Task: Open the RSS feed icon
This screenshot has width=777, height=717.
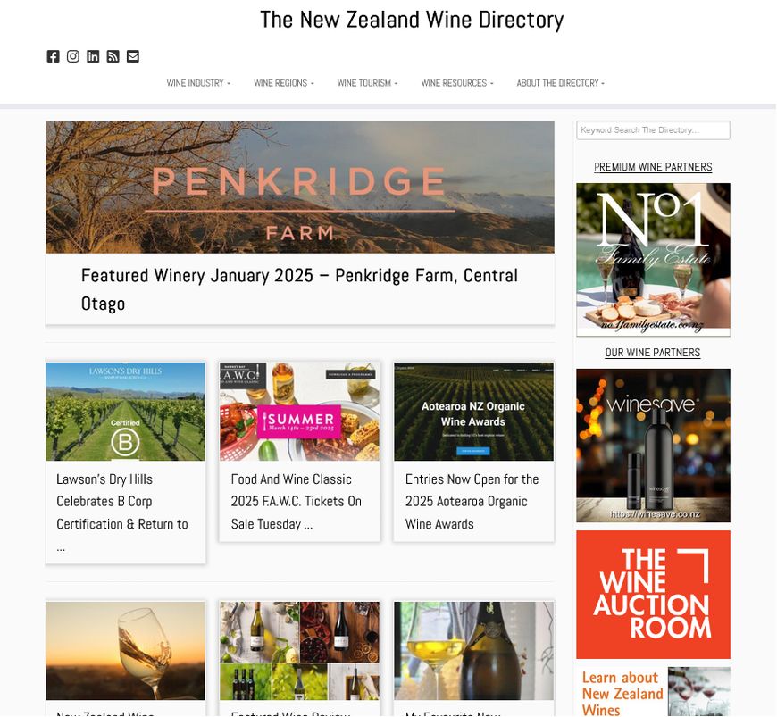Action: click(113, 56)
